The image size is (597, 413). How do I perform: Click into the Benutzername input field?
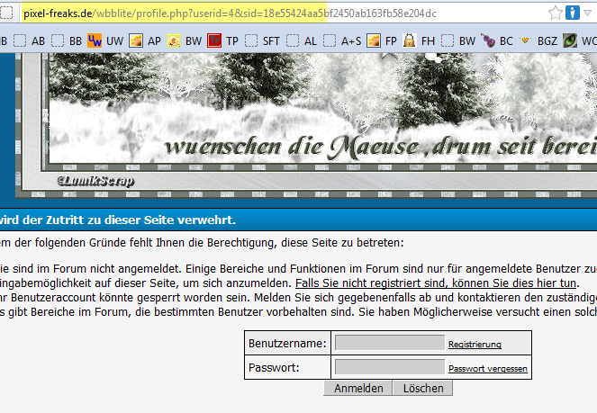point(390,342)
